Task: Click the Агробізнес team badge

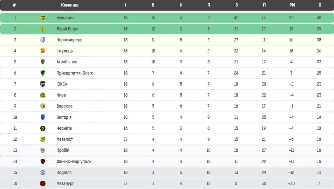Action: coord(43,62)
